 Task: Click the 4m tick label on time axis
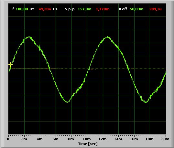pyautogui.click(x=39, y=139)
